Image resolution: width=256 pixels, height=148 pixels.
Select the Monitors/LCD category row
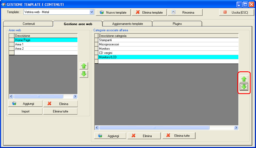click(x=168, y=57)
